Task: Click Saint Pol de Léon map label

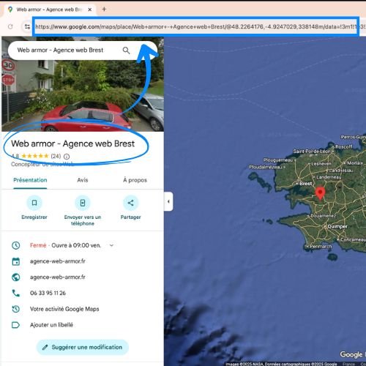Action: 312,152
